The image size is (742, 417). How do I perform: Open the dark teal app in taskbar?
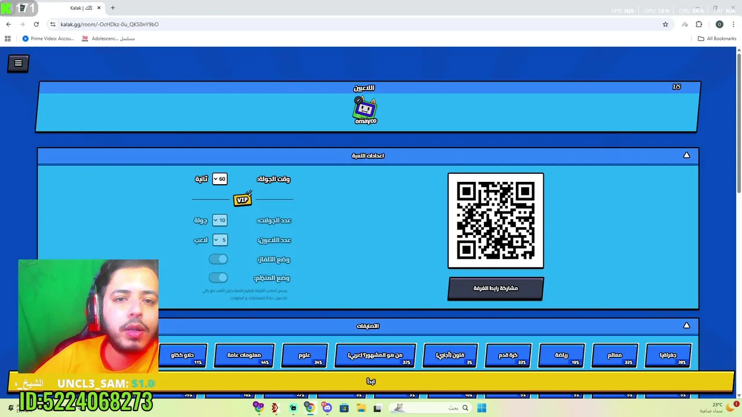tap(293, 408)
